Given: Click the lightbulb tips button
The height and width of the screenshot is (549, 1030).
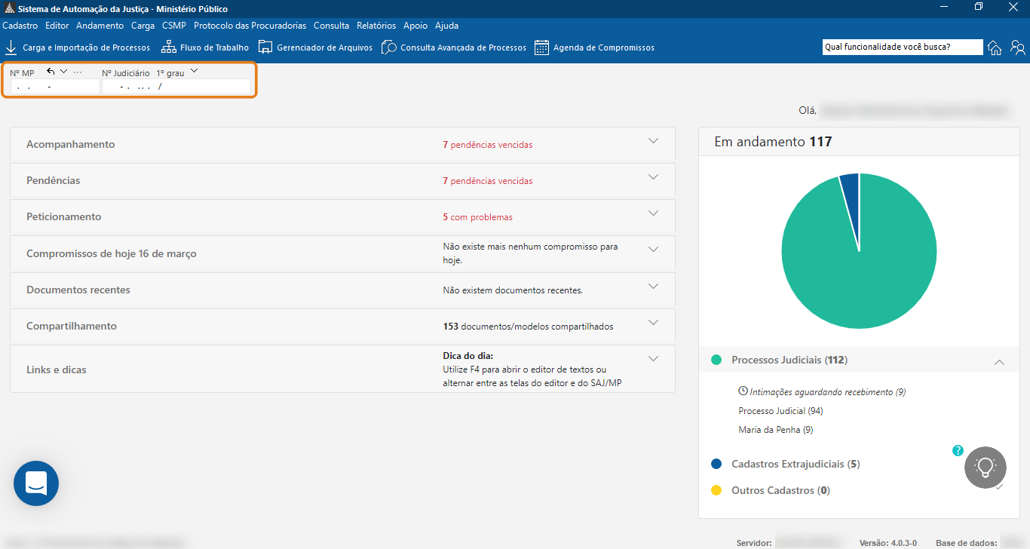Looking at the screenshot, I should point(986,468).
